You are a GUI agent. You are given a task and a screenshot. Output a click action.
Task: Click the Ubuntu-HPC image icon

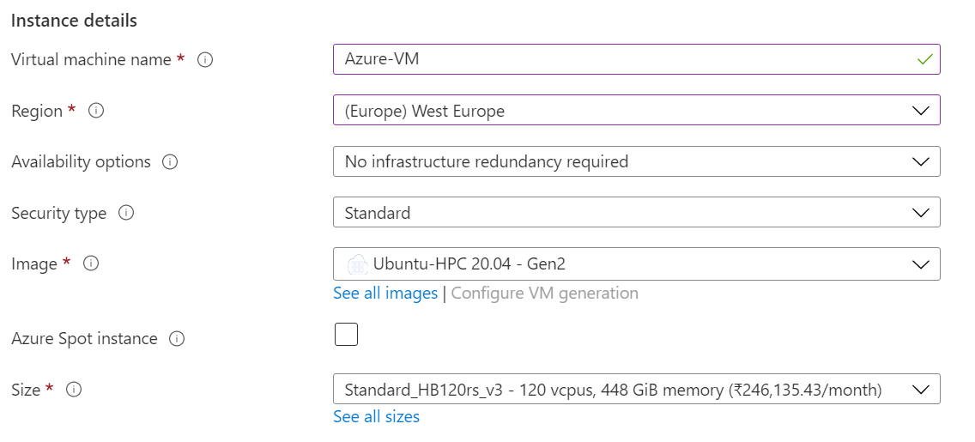point(357,264)
